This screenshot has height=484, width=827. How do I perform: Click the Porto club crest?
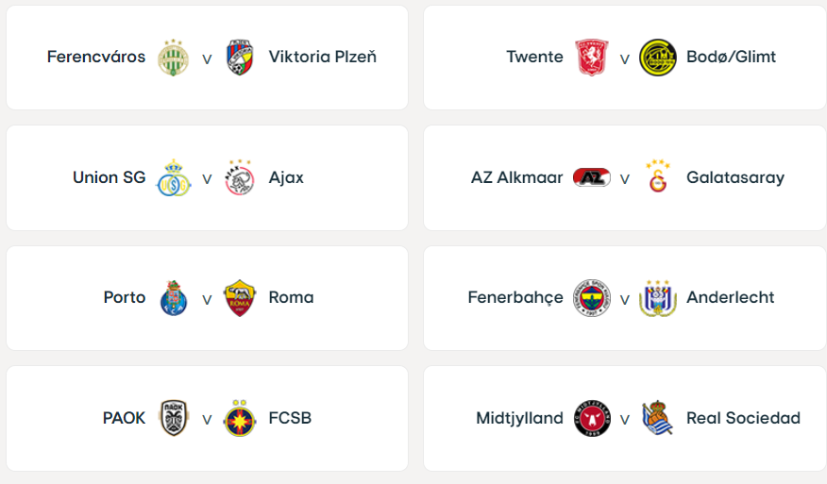pos(174,298)
